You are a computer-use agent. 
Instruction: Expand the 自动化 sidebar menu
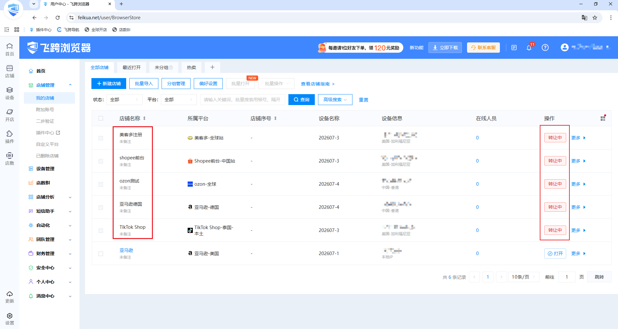pos(50,225)
